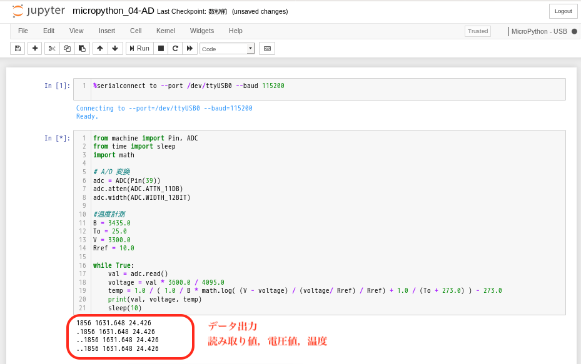Viewport: 581px width, 364px height.
Task: Move the selected cell up
Action: coord(100,48)
